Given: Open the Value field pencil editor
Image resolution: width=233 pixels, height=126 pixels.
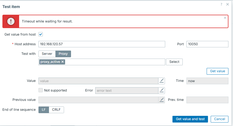Looking at the screenshot, I should (161, 81).
